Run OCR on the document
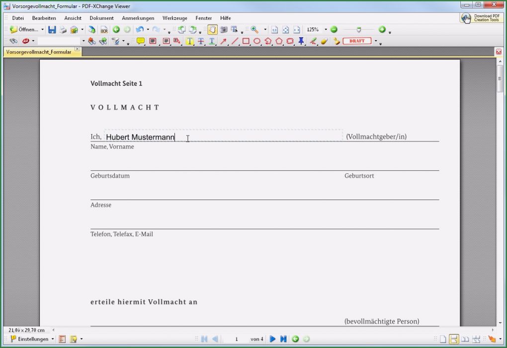This screenshot has width=507, height=348. point(104,30)
